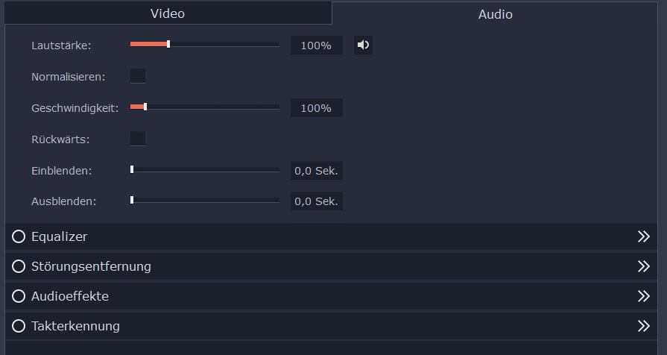Click the Störungsentfernung double-chevron icon

pos(644,266)
